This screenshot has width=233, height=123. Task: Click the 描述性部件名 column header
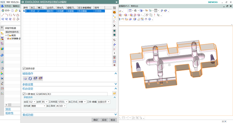(12, 32)
